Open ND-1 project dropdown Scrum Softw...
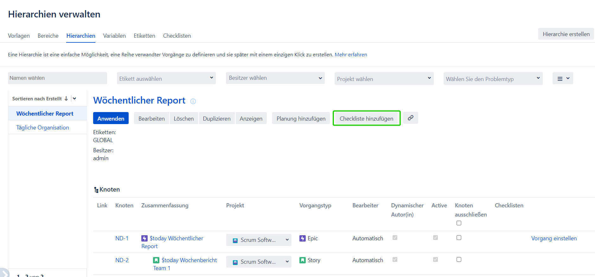 click(259, 240)
